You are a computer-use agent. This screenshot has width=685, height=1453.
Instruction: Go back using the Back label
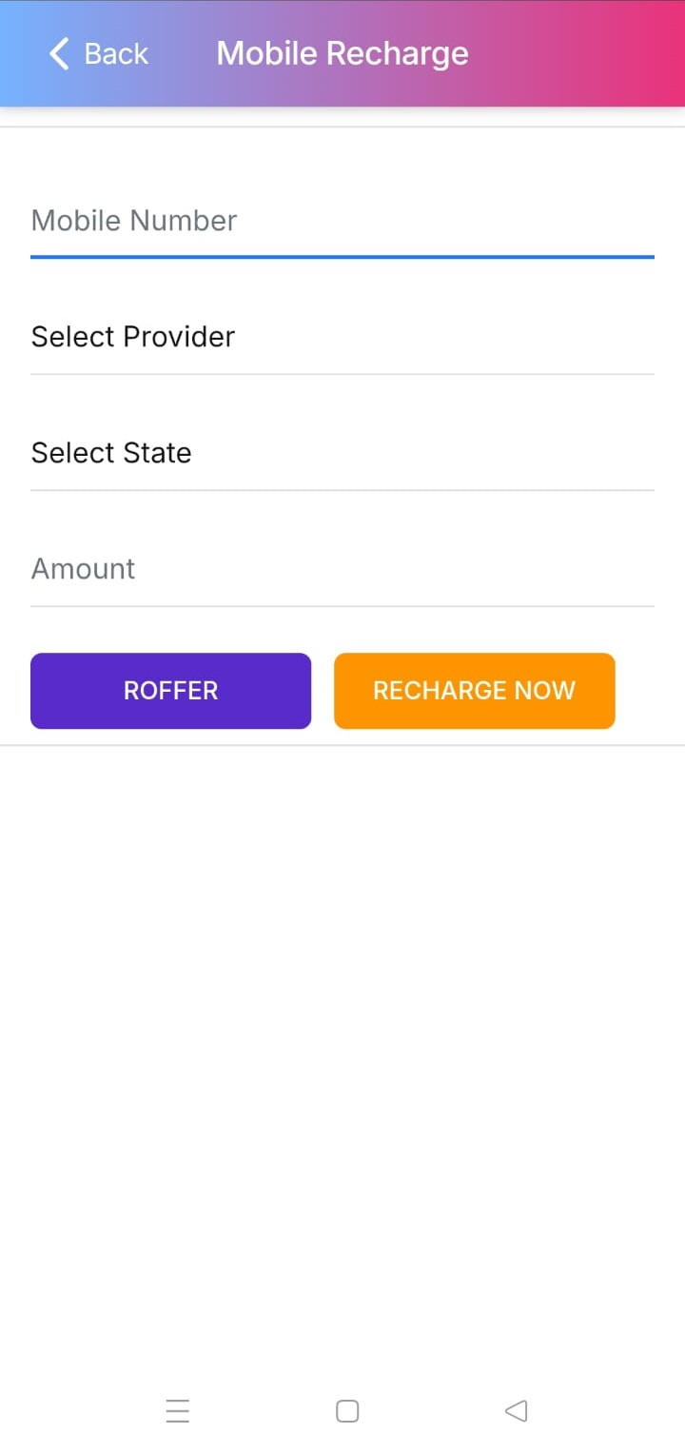click(x=116, y=53)
